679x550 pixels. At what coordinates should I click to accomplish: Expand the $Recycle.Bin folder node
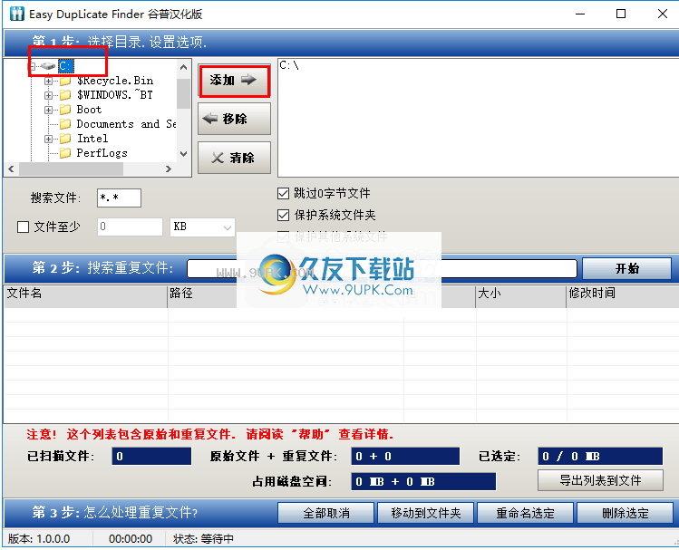coord(49,81)
